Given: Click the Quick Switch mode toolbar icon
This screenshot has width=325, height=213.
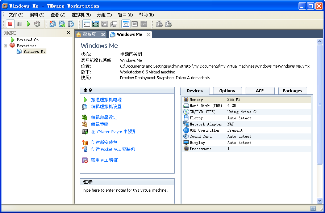Looking at the screenshot, I should coord(105,24).
